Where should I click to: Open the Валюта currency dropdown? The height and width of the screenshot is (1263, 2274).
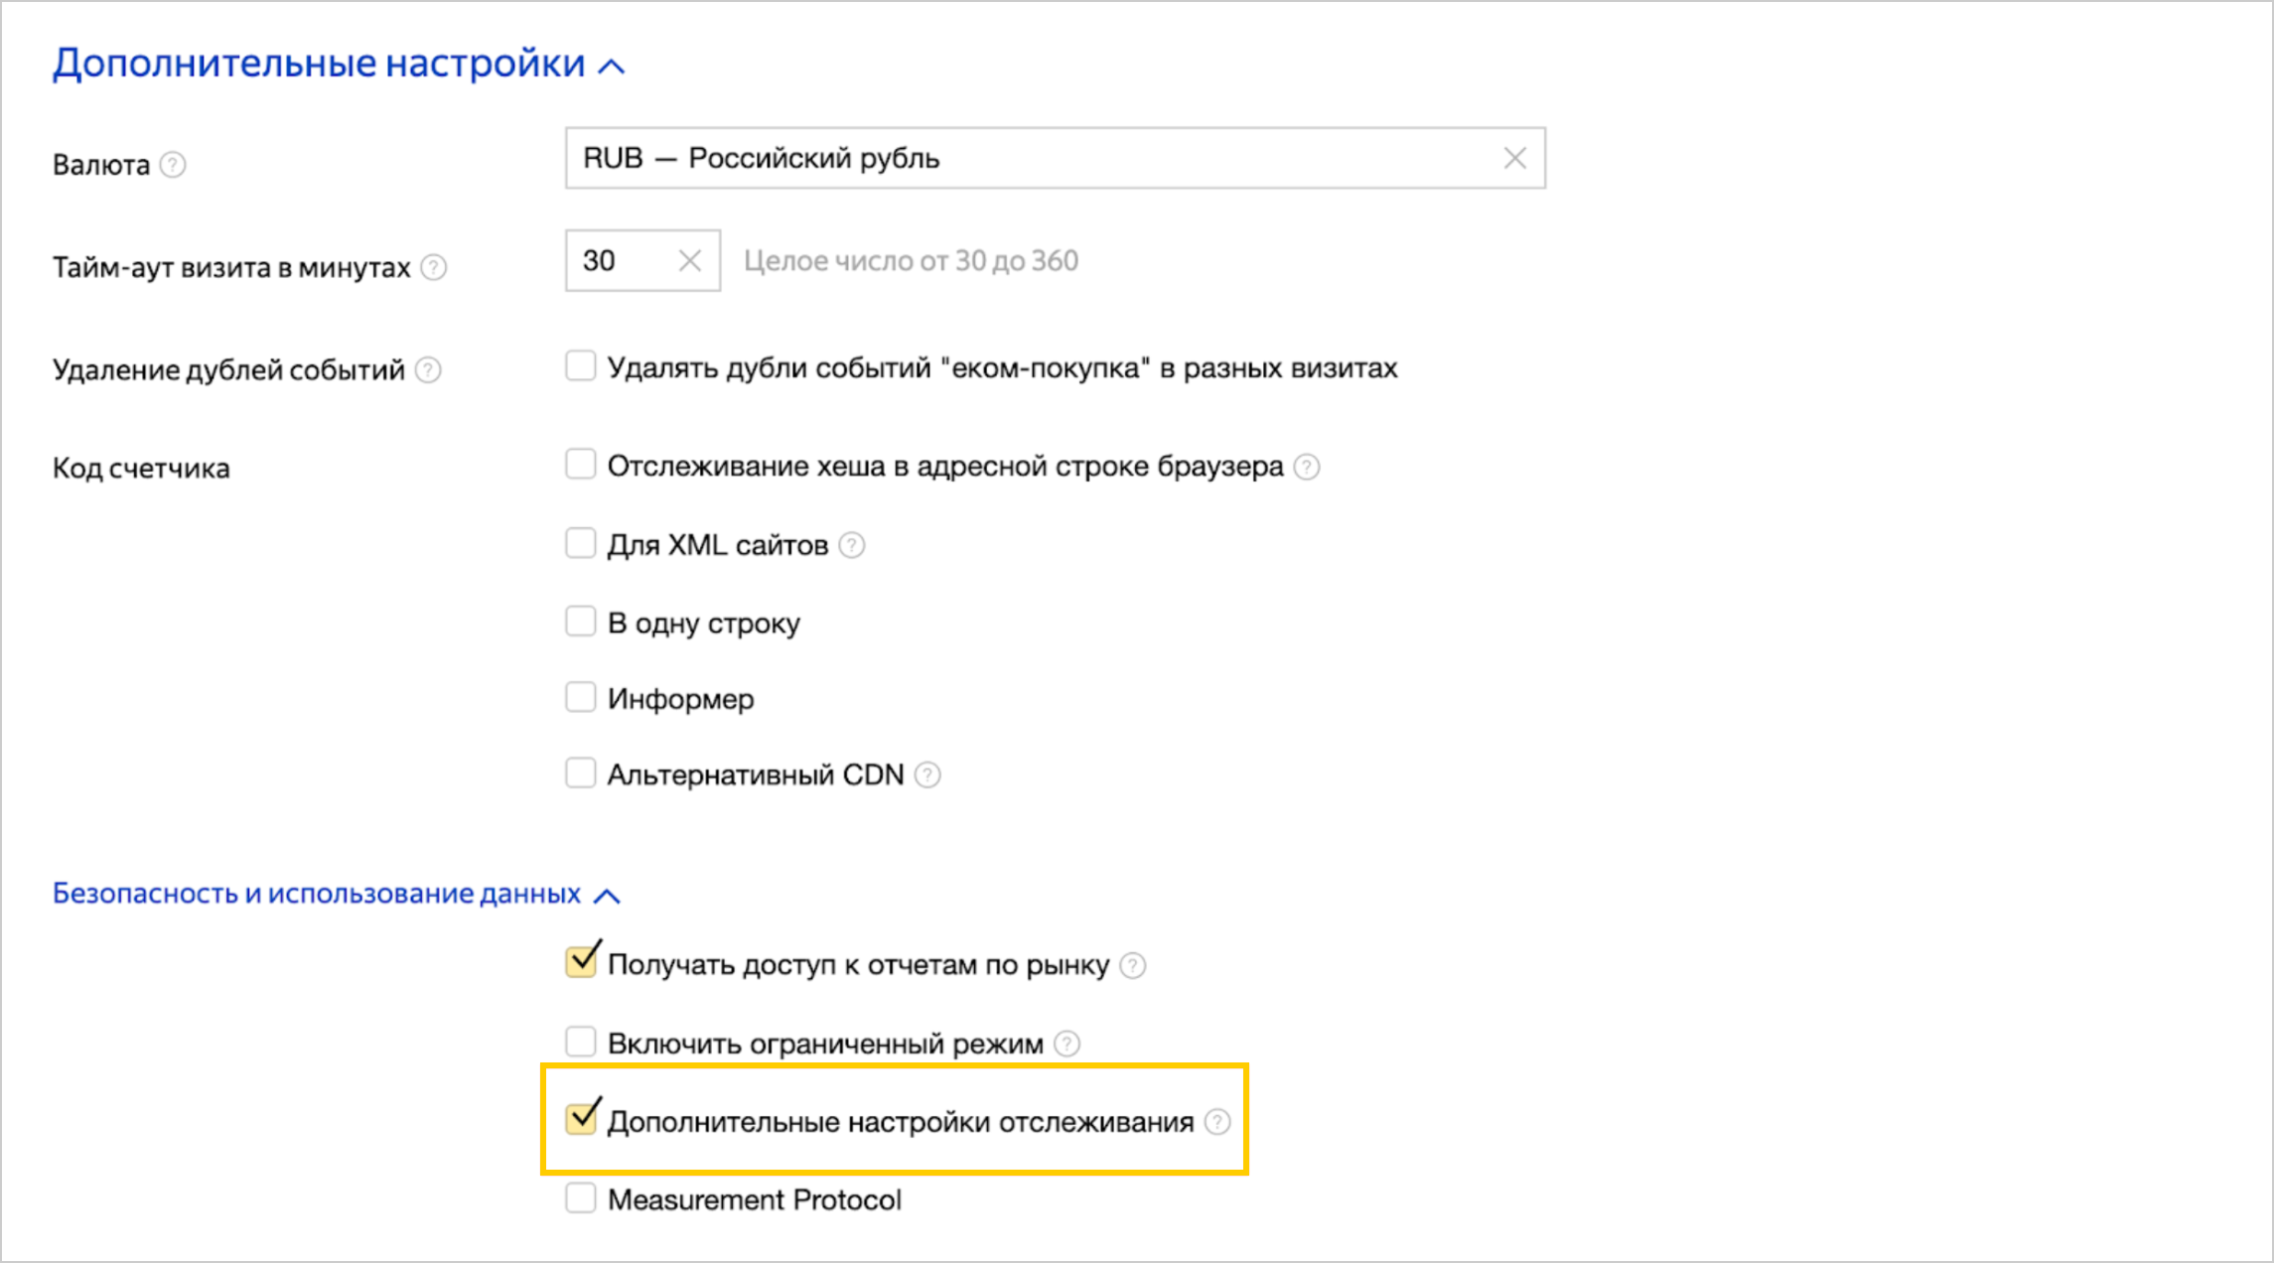click(x=1033, y=158)
